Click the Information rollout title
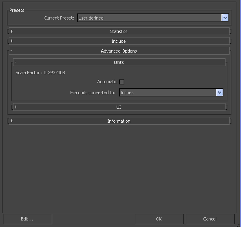 click(119, 121)
